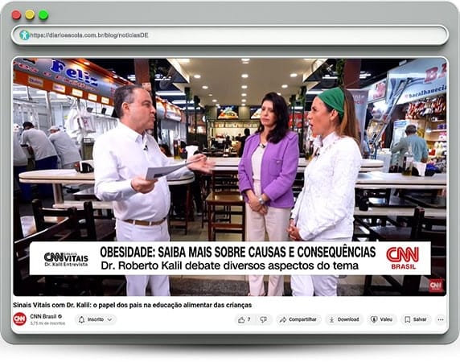Viewport: 460px width, 362px height.
Task: Select the diarioescola.com.br URL field
Action: (x=230, y=35)
